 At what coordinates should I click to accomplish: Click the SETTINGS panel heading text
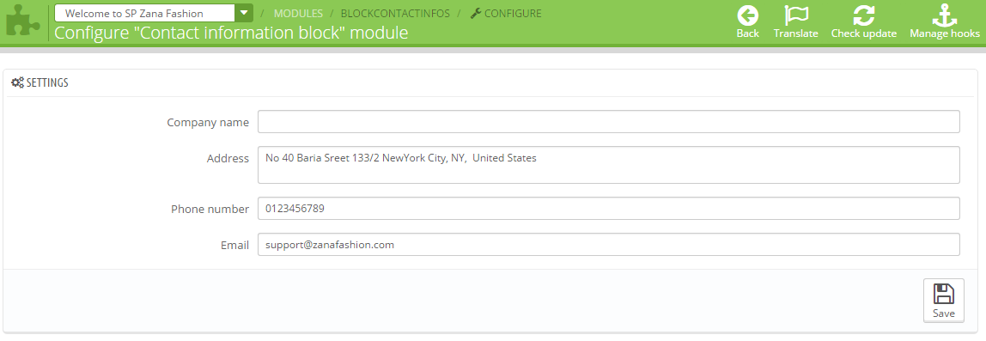click(47, 82)
